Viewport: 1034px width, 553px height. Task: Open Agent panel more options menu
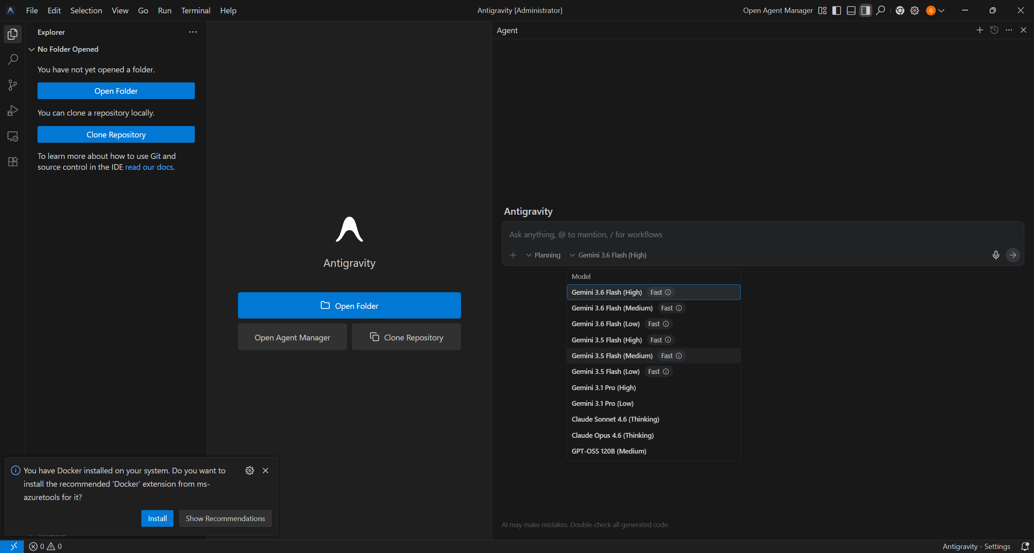(1009, 30)
